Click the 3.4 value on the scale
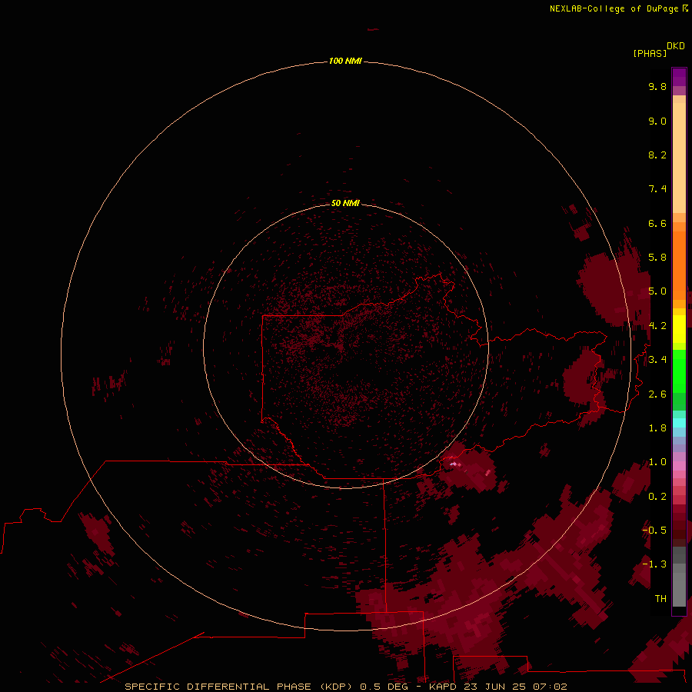The width and height of the screenshot is (692, 692). pos(657,360)
